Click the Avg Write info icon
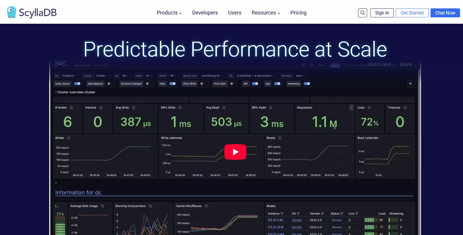 click(134, 108)
